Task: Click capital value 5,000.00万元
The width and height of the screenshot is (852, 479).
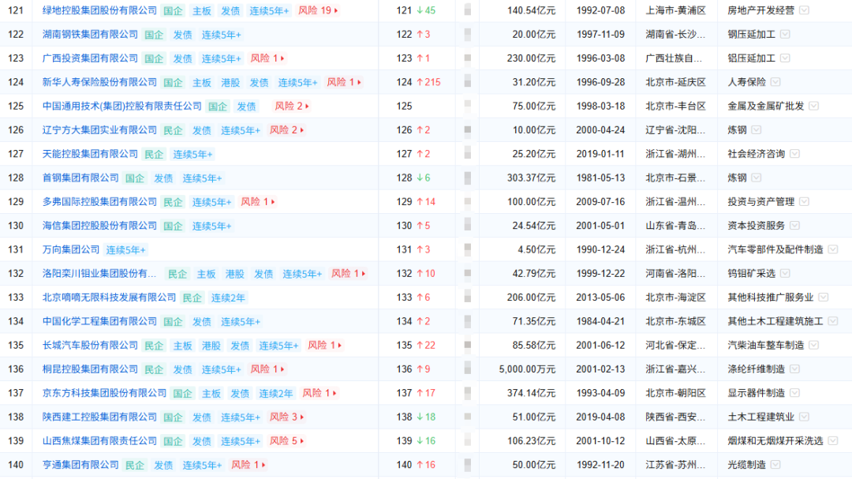Action: (x=528, y=369)
